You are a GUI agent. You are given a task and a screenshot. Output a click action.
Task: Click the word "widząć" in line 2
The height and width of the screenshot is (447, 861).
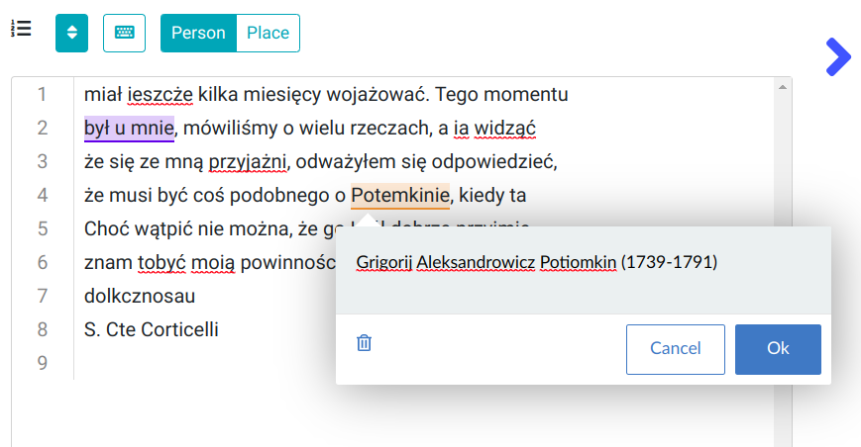[x=504, y=129]
